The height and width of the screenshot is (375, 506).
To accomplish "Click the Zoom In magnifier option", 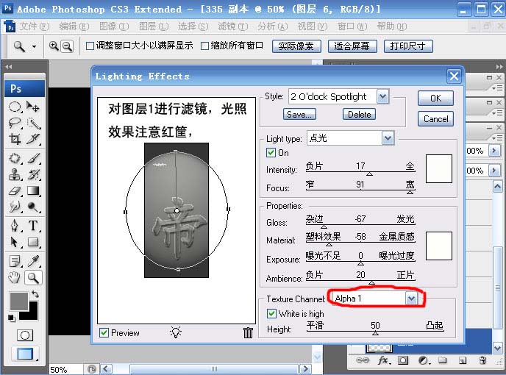I will pyautogui.click(x=54, y=46).
